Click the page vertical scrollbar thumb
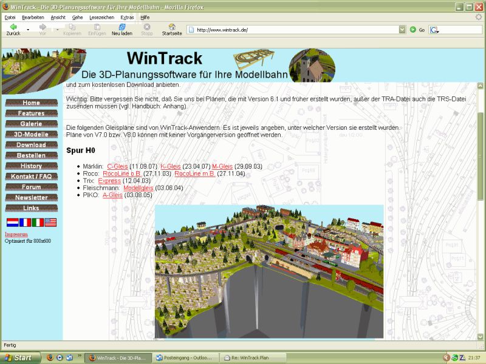Screen dimensions: 486x364 coord(480,156)
